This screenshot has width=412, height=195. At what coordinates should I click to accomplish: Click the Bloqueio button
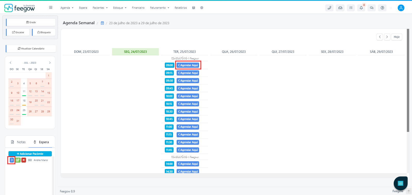click(x=44, y=32)
